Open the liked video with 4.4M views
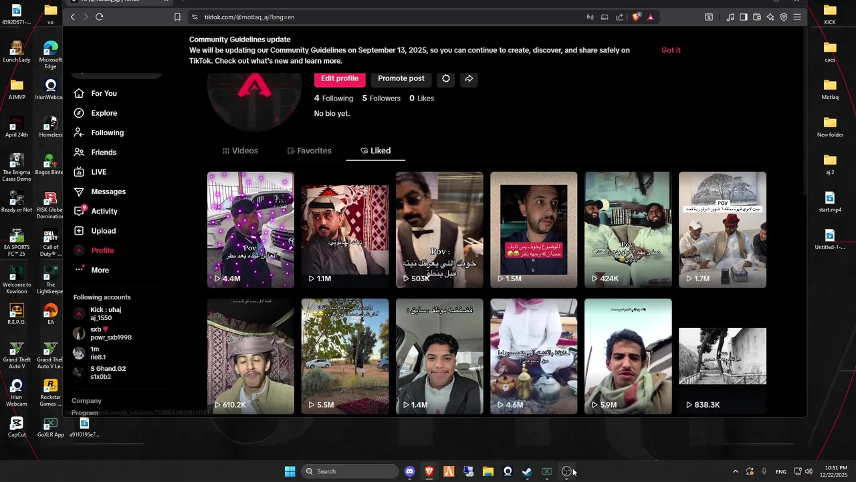The width and height of the screenshot is (856, 482). coord(251,230)
